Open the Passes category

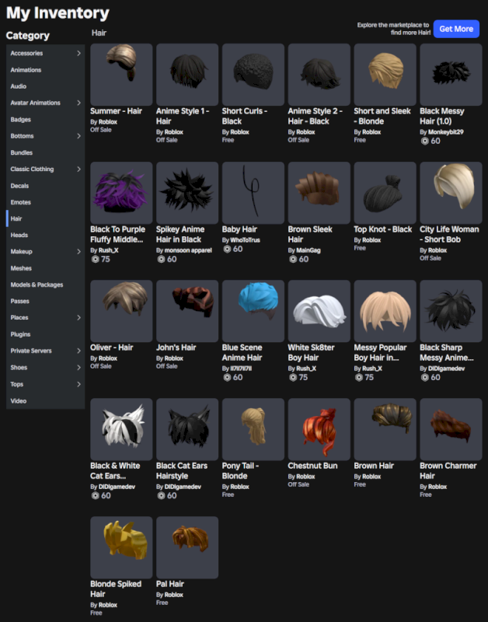click(x=20, y=301)
